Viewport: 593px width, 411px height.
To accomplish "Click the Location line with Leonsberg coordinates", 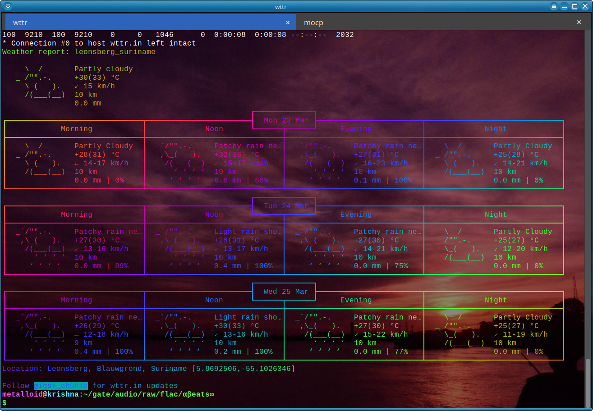I will 148,369.
